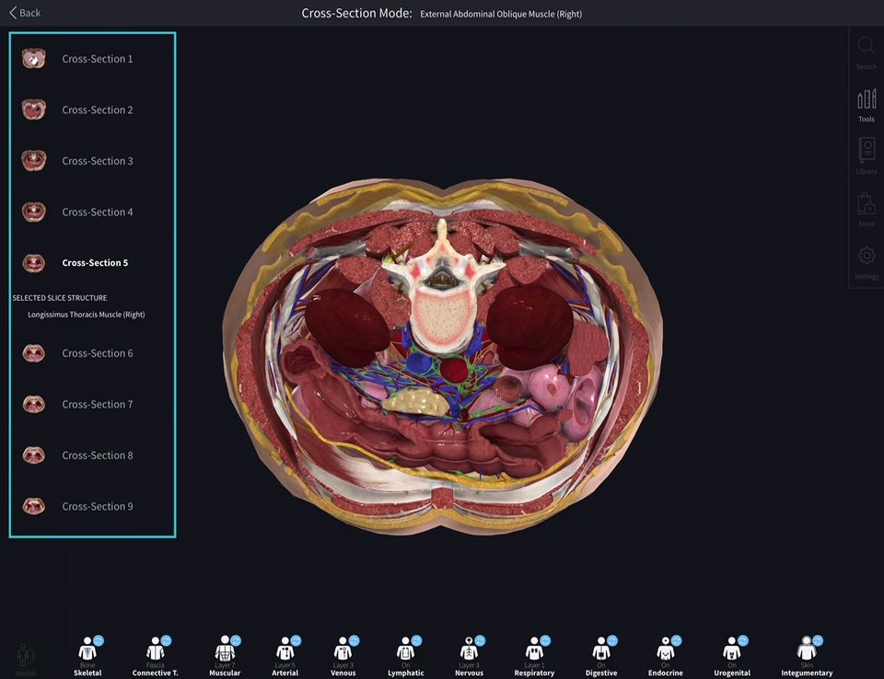Open the Library icon
The image size is (884, 679).
867,150
